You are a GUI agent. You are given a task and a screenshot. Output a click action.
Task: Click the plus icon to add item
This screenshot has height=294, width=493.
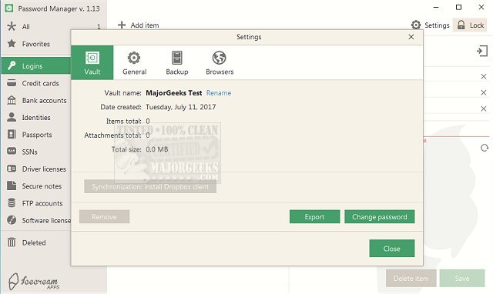click(x=122, y=25)
